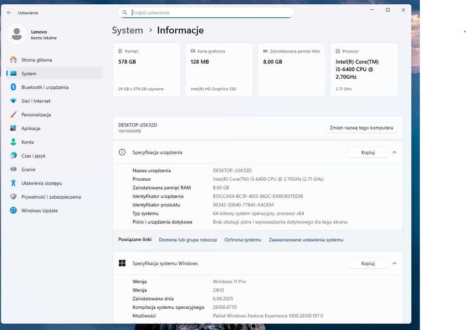Click the System monitor icon

point(13,73)
